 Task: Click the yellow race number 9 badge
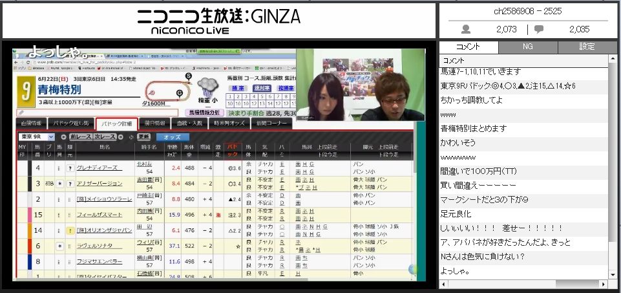[25, 91]
